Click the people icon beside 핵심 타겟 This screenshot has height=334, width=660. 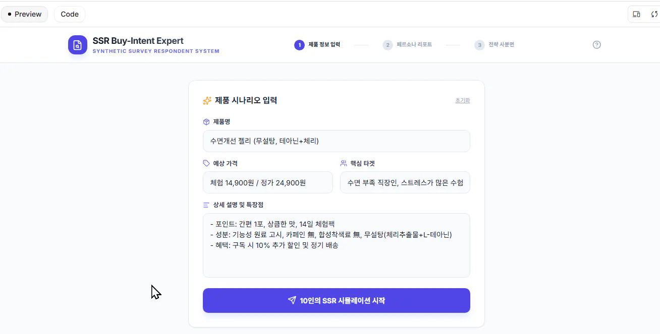[344, 163]
